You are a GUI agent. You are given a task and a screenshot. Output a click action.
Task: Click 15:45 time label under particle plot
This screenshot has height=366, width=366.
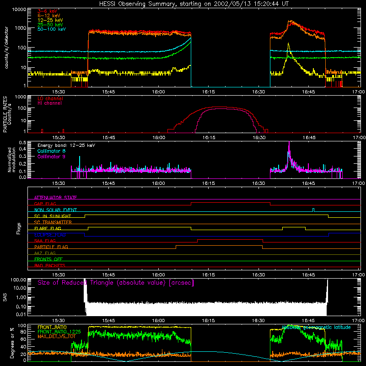point(108,138)
